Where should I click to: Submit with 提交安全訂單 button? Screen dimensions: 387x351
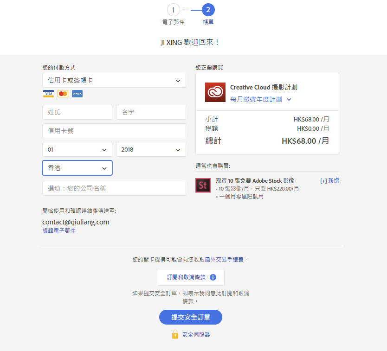tap(191, 317)
